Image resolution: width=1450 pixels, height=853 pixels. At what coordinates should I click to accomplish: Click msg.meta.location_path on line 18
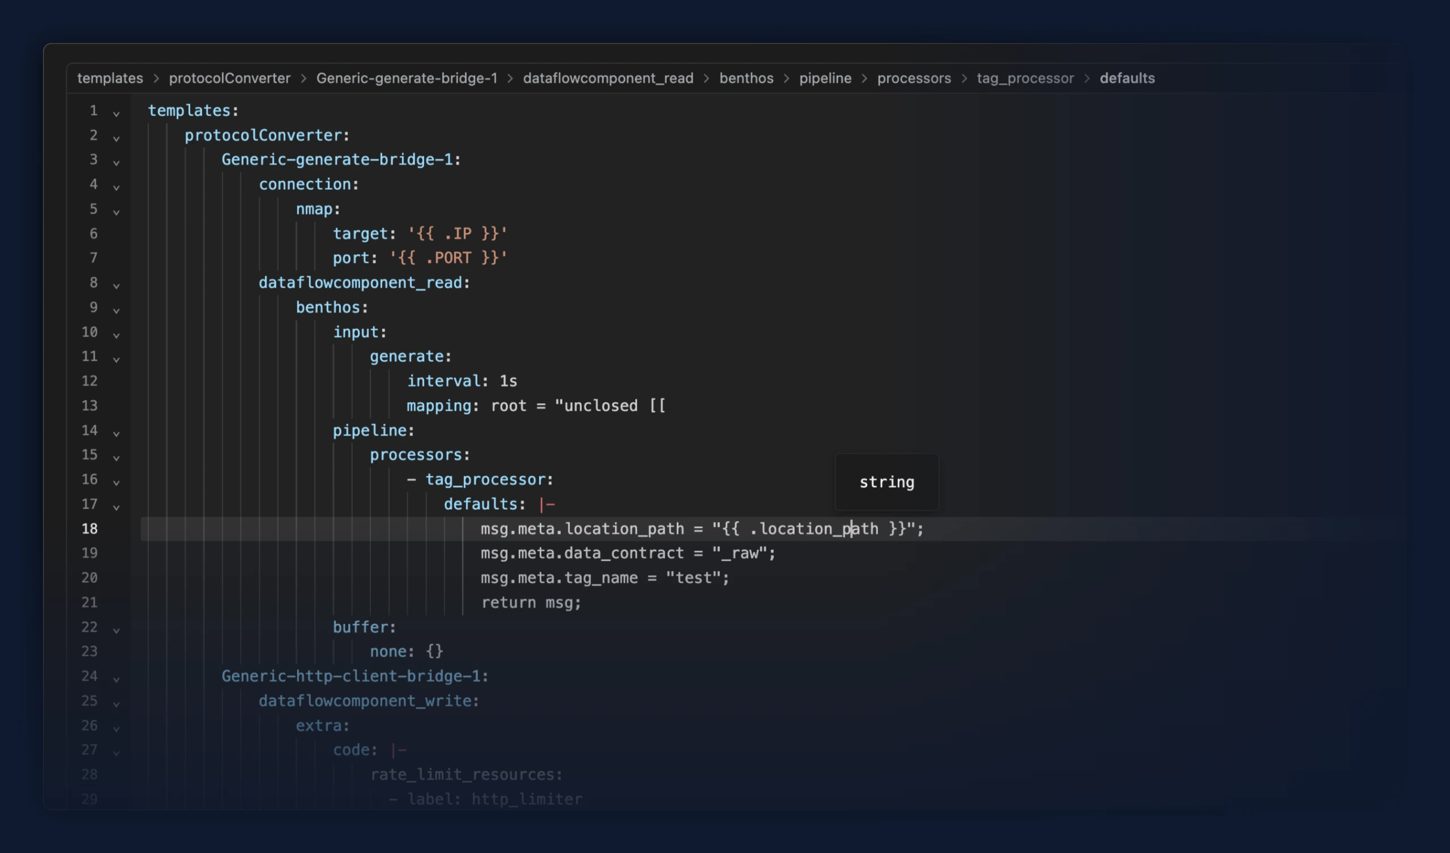coord(582,529)
